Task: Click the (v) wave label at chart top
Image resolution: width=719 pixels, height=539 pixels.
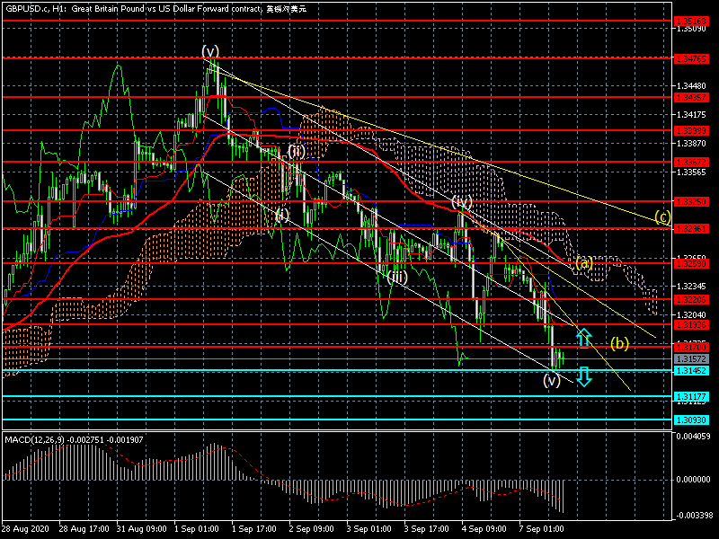Action: (210, 50)
